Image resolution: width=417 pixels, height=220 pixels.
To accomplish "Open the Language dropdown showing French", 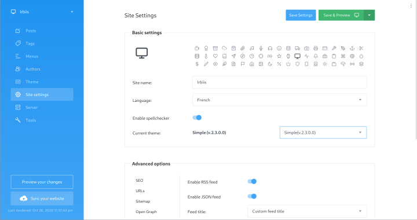I will coord(280,100).
